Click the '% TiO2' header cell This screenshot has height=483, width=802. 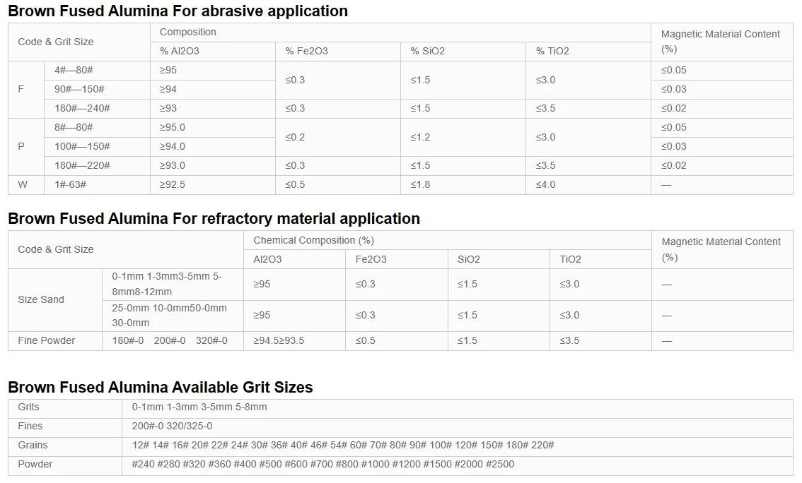pos(588,51)
